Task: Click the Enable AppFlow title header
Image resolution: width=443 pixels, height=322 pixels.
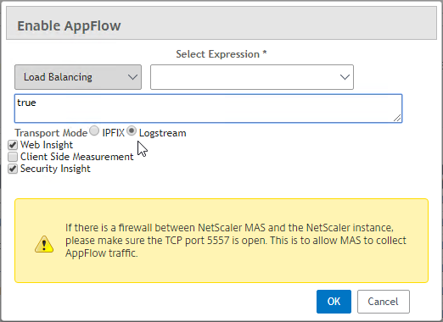Action: [x=69, y=25]
